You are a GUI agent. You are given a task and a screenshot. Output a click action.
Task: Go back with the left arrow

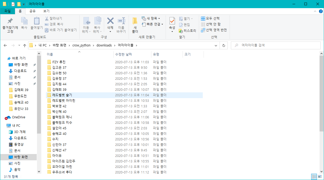5,45
